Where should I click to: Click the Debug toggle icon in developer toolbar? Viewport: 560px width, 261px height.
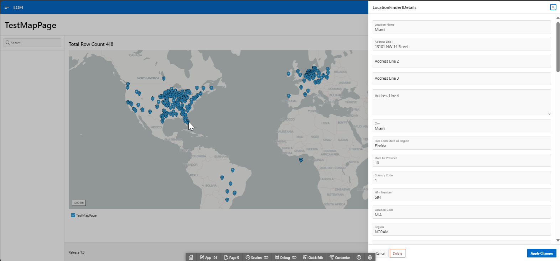294,257
